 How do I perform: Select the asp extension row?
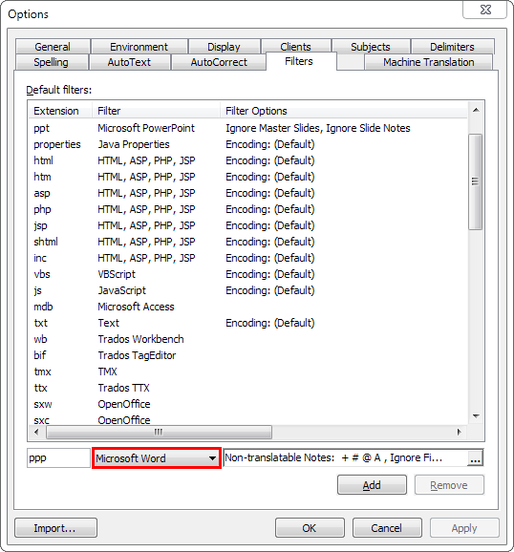click(248, 193)
